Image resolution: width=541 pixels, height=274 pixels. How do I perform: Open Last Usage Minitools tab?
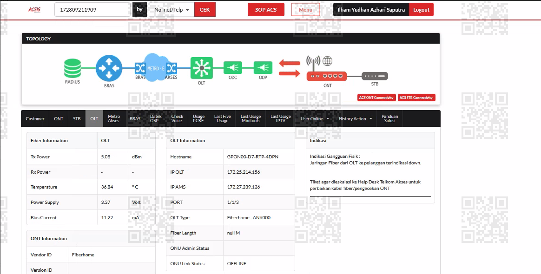pyautogui.click(x=251, y=118)
